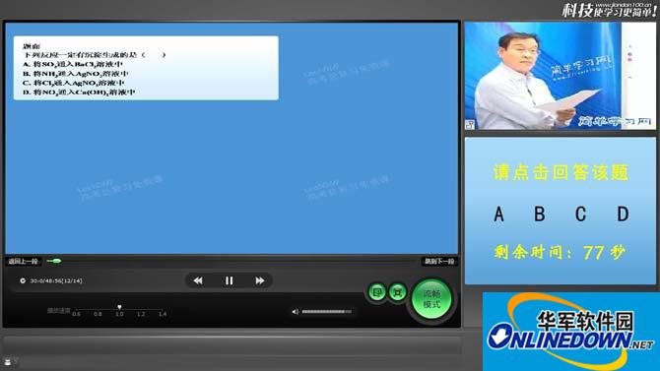Screen dimensions: 660x371
Task: Click the 跳到下一段 next segment button
Action: click(439, 261)
